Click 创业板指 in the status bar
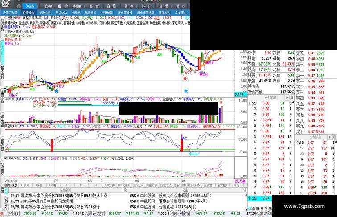This screenshot has width=337, height=217. (x=182, y=213)
